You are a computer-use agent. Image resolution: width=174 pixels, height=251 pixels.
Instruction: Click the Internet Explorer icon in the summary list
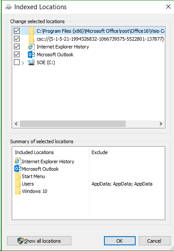click(x=18, y=161)
